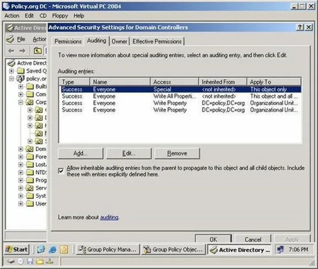
Task: Click the Cancel button
Action: [253, 239]
